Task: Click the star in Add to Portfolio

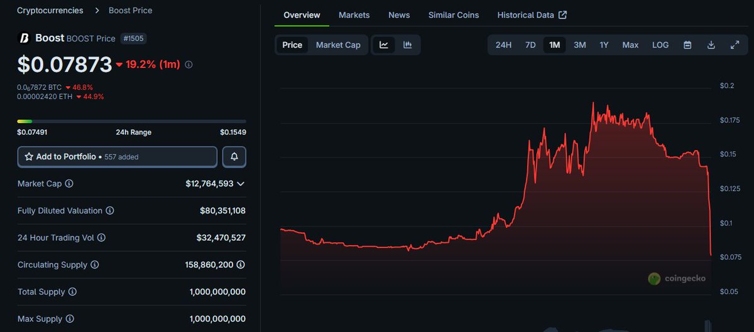Action: click(x=29, y=157)
